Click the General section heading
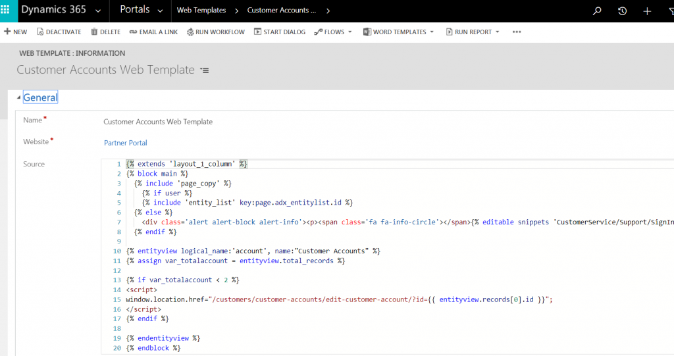Image resolution: width=674 pixels, height=356 pixels. click(40, 97)
